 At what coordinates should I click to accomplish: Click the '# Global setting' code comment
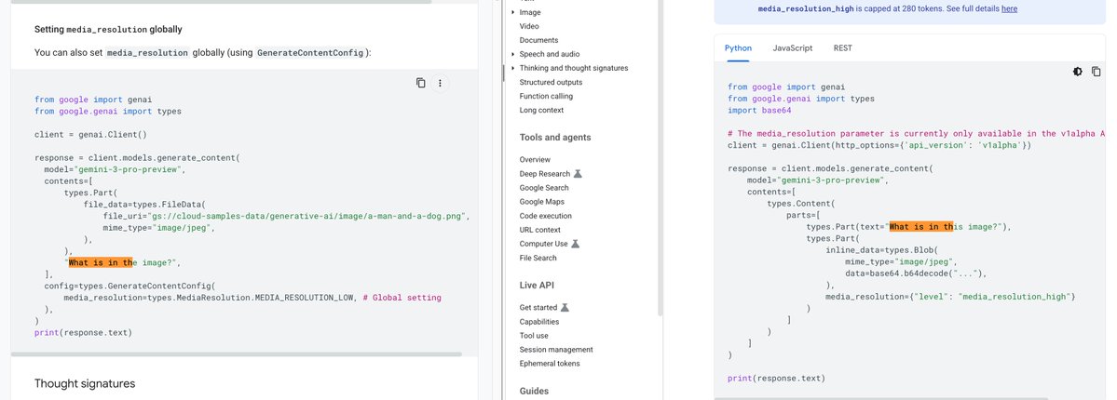click(402, 298)
